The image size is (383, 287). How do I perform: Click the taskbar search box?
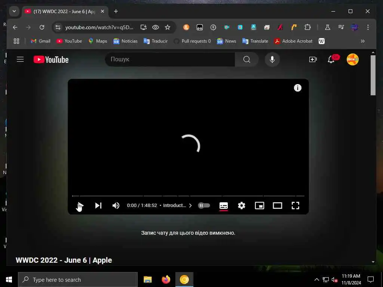click(78, 280)
